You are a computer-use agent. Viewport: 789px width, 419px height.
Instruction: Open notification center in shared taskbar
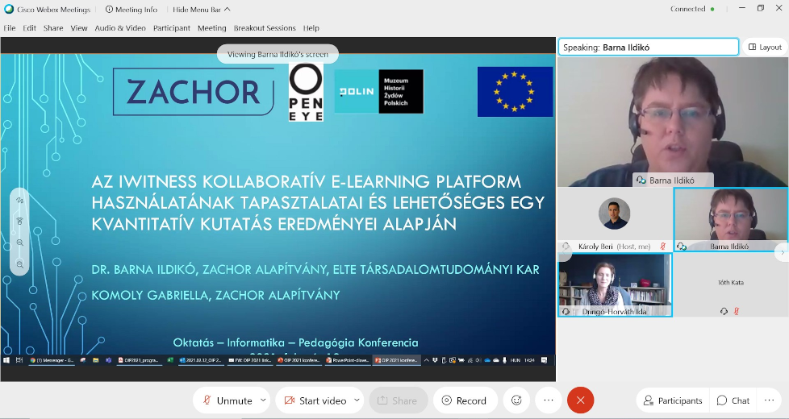coord(544,360)
